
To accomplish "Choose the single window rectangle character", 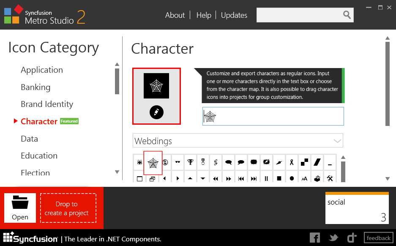I will pyautogui.click(x=139, y=178).
